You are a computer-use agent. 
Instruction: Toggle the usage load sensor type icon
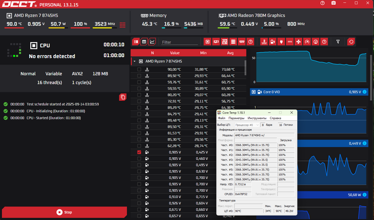316,42
